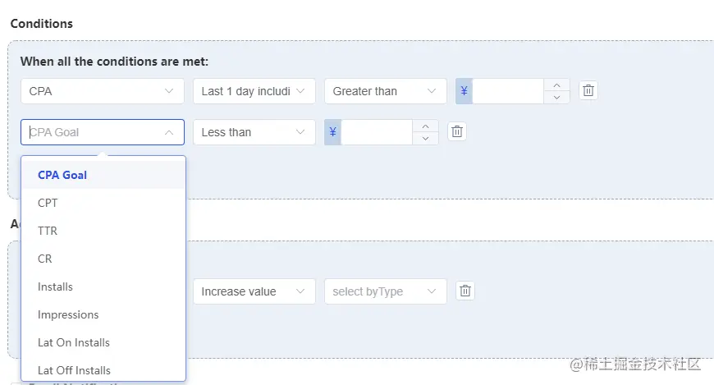The width and height of the screenshot is (714, 385).
Task: Open the Greater than operator dropdown
Action: (385, 91)
